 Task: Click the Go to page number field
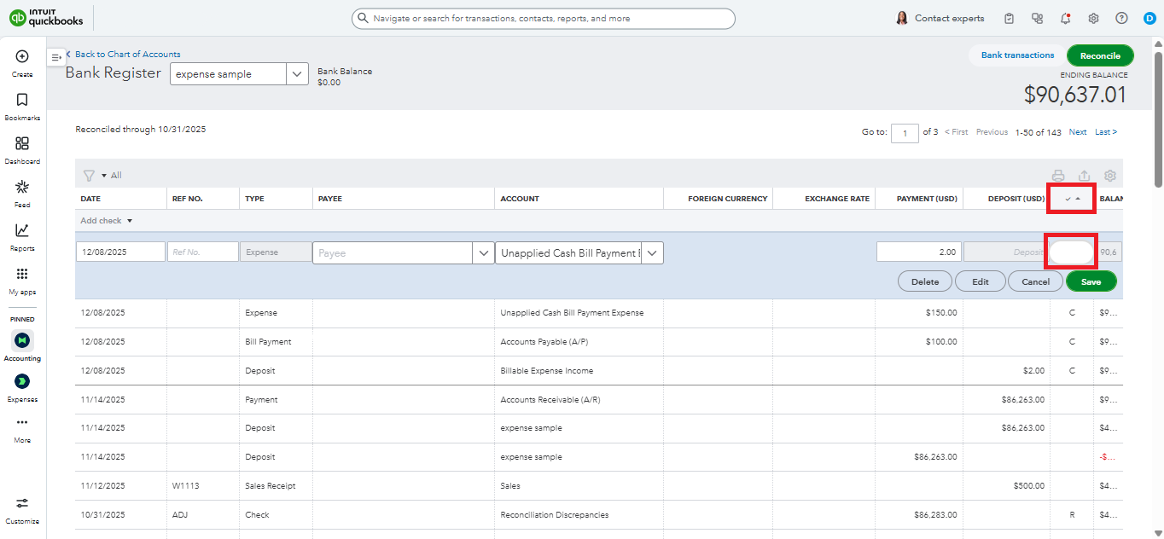tap(904, 133)
